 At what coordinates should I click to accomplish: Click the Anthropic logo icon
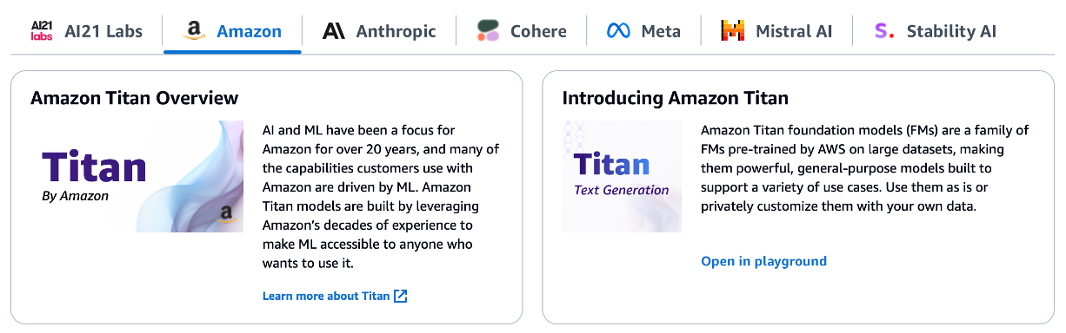tap(334, 31)
